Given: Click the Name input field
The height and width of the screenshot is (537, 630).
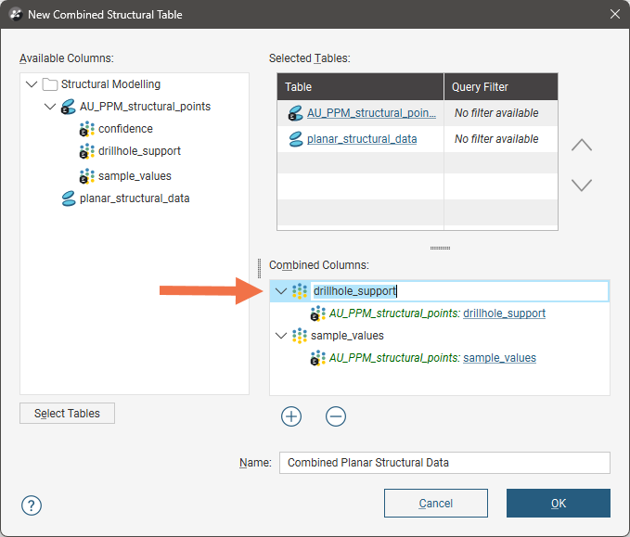Looking at the screenshot, I should tap(444, 463).
